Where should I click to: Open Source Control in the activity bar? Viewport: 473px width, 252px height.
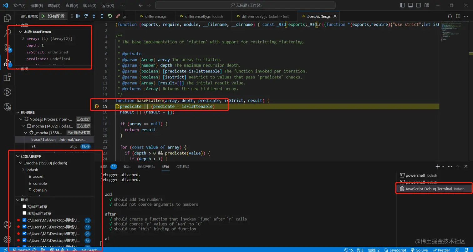pos(7,48)
